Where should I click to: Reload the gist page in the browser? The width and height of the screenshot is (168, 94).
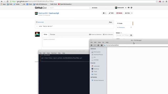pos(8,2)
